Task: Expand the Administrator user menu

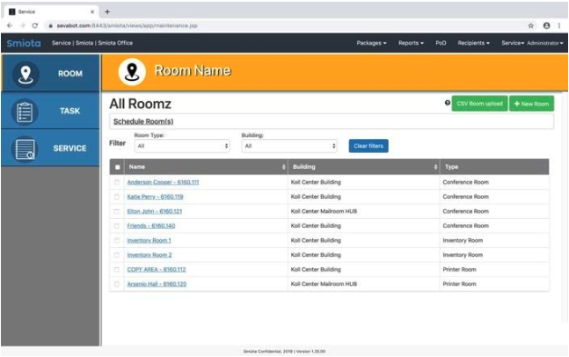Action: [545, 43]
